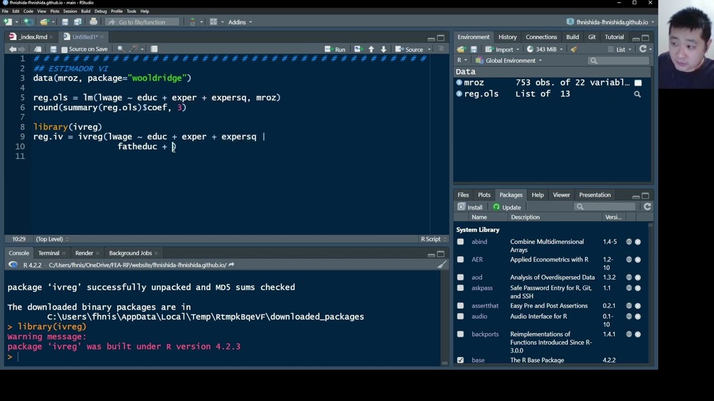Browse the abind package website
This screenshot has height=401, width=714.
(629, 242)
